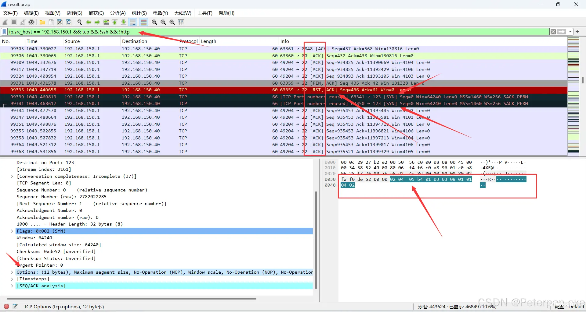Screen dimensions: 586x312
Task: Open the 统计(S) menu
Action: click(139, 13)
